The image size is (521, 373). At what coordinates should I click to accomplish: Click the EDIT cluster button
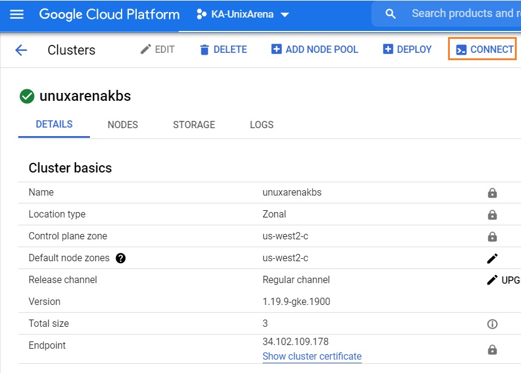(x=157, y=49)
